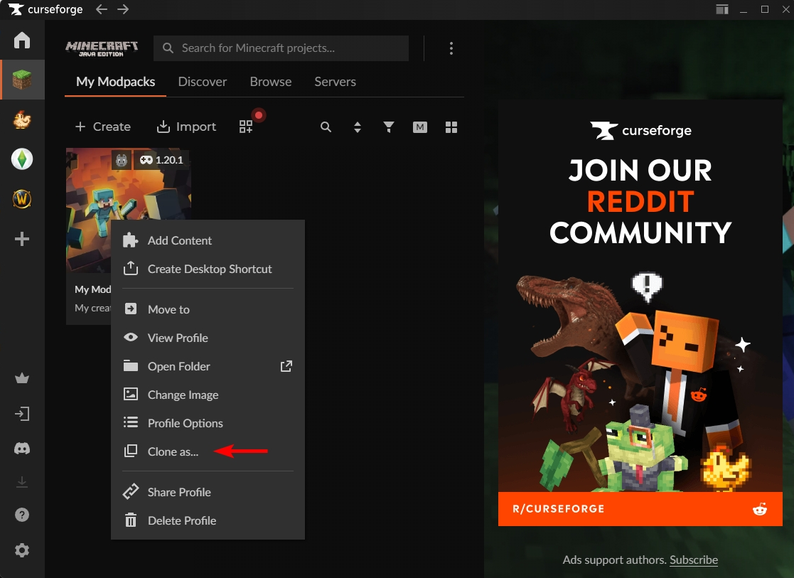Open the three-dot more options menu
The width and height of the screenshot is (794, 578).
(x=451, y=48)
